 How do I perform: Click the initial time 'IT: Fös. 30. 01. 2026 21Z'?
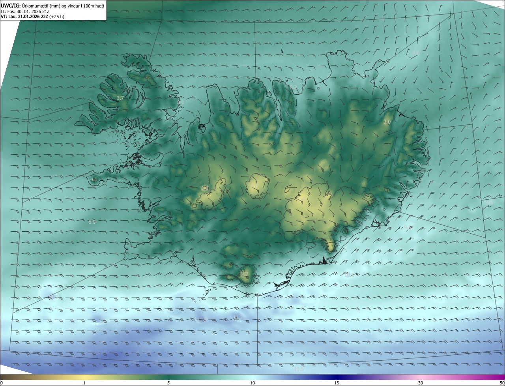[26, 11]
